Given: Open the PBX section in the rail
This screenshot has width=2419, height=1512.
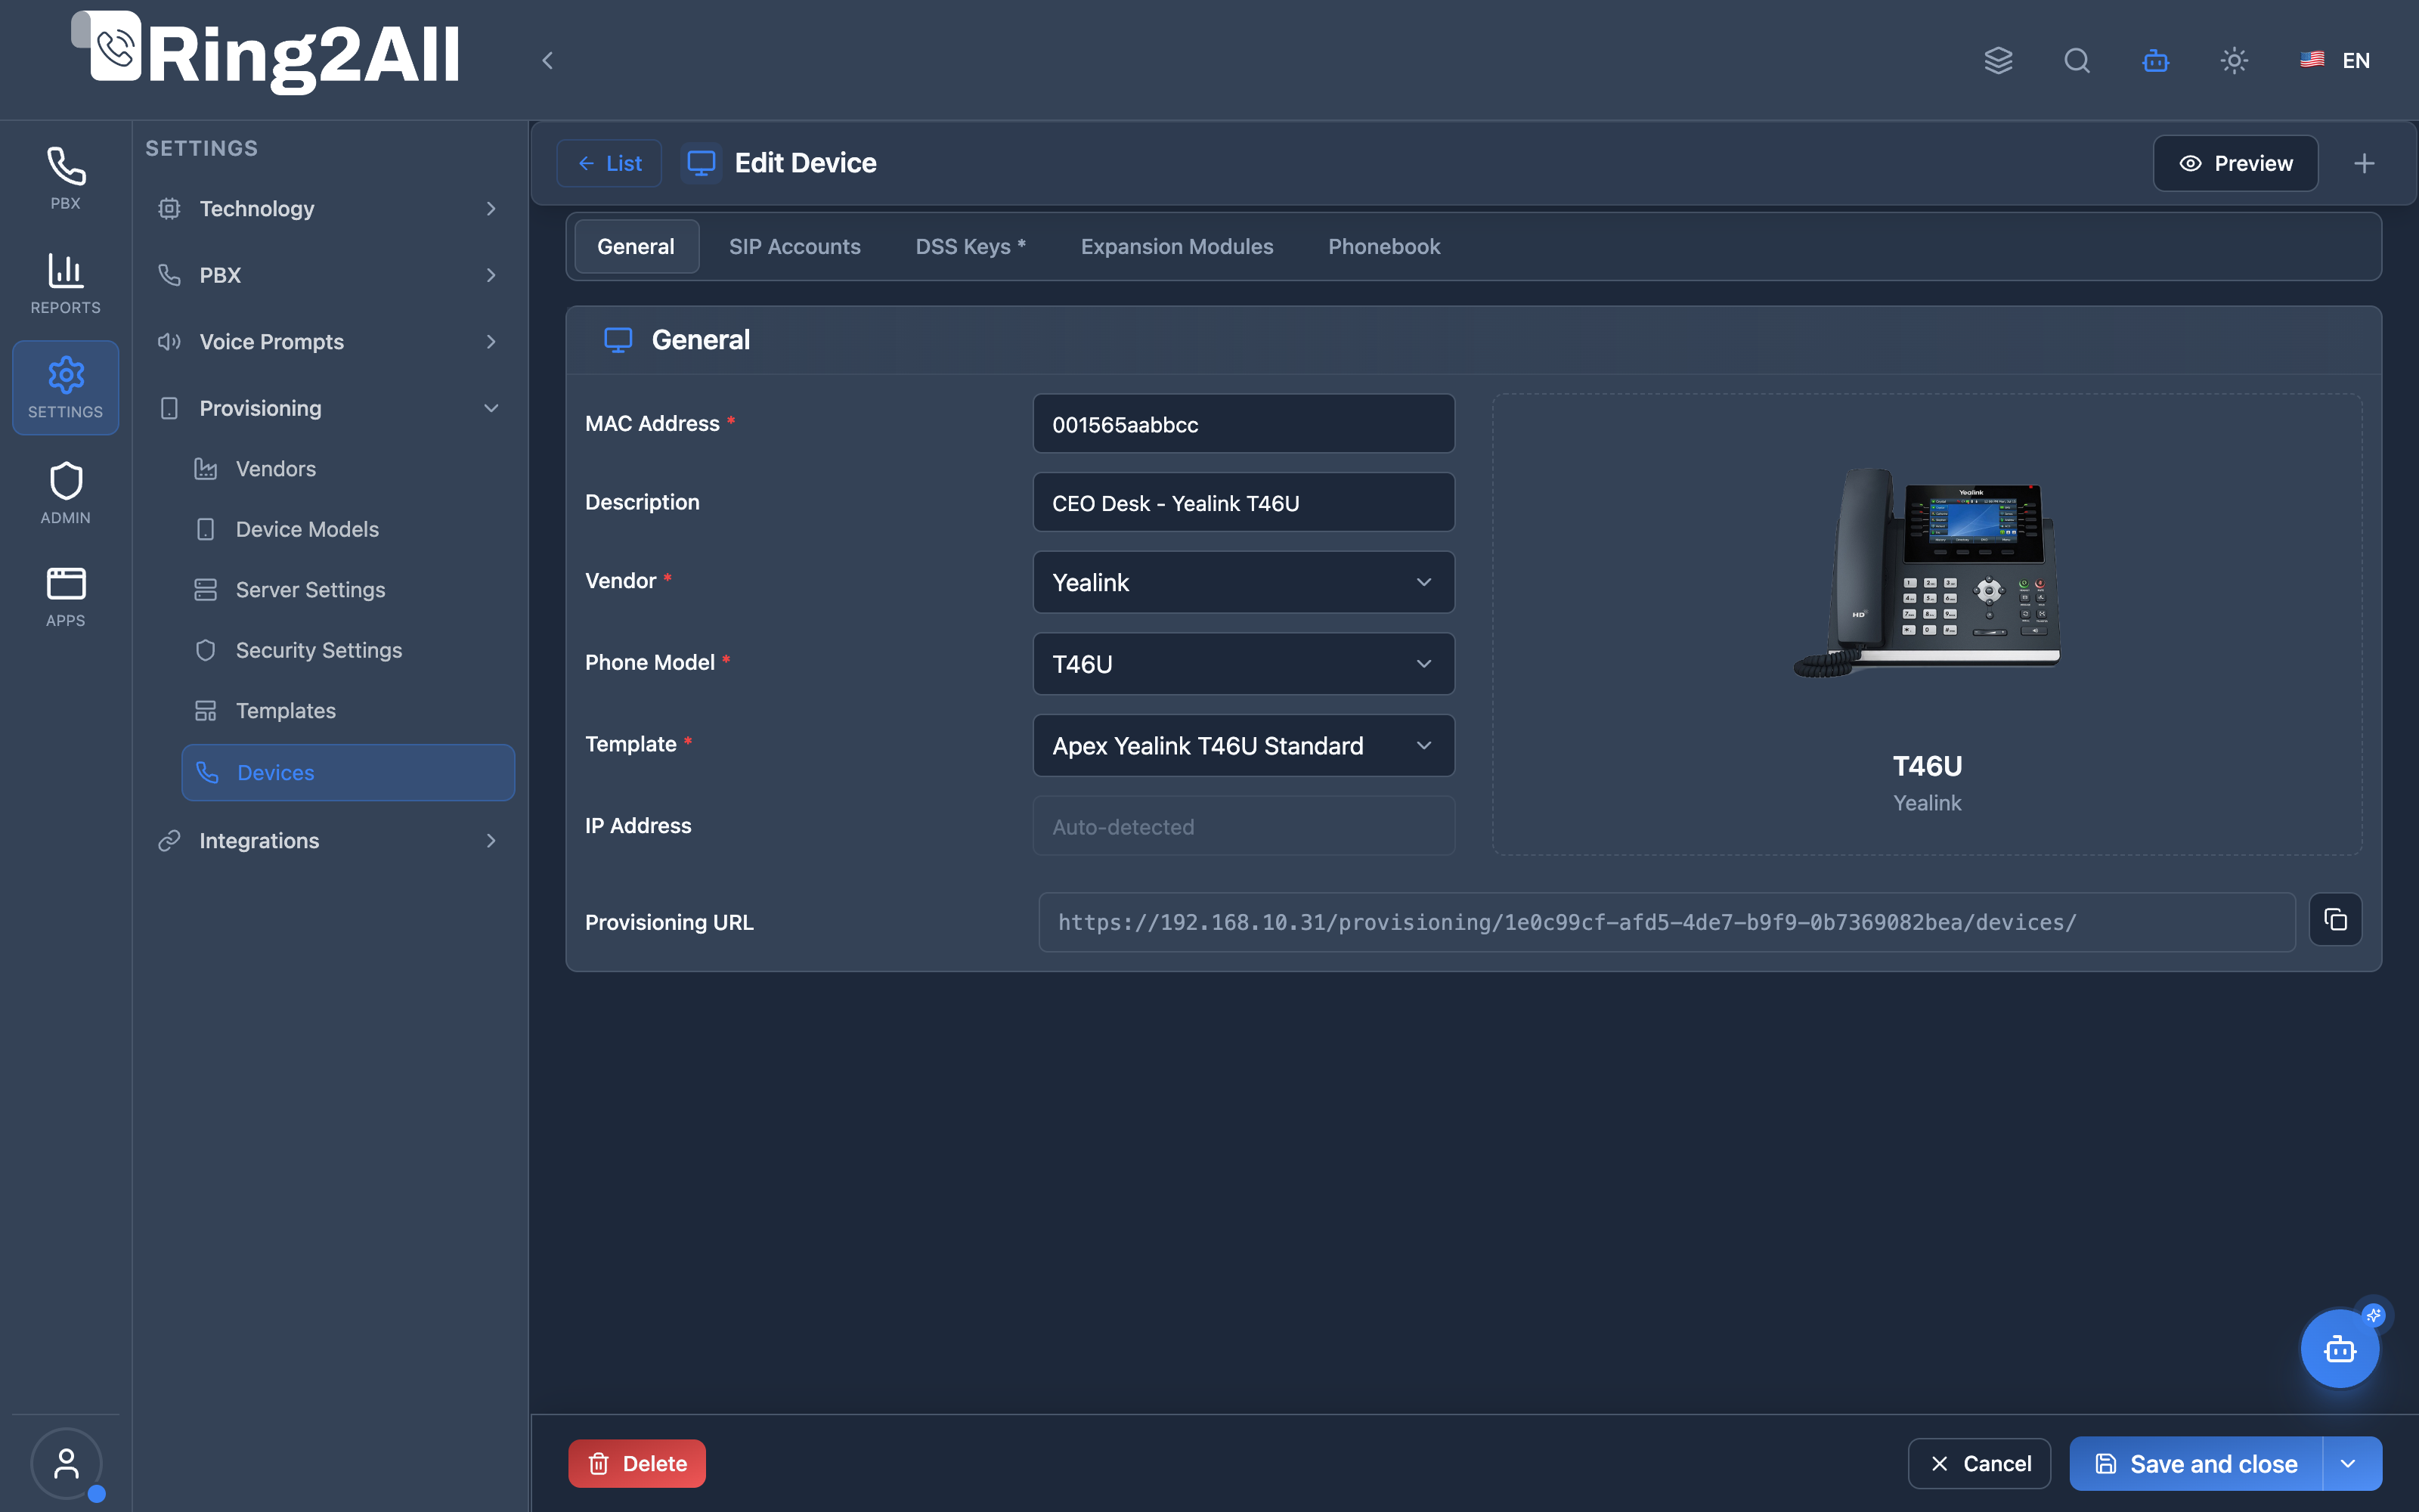Looking at the screenshot, I should 65,179.
